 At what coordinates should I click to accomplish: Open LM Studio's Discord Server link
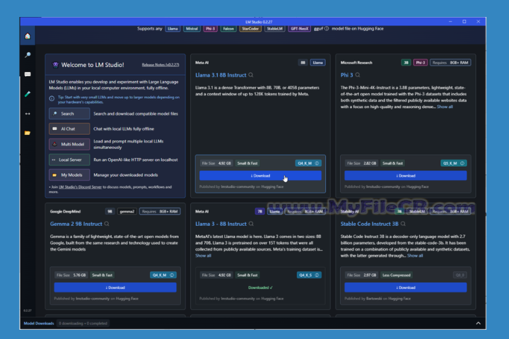coord(80,187)
